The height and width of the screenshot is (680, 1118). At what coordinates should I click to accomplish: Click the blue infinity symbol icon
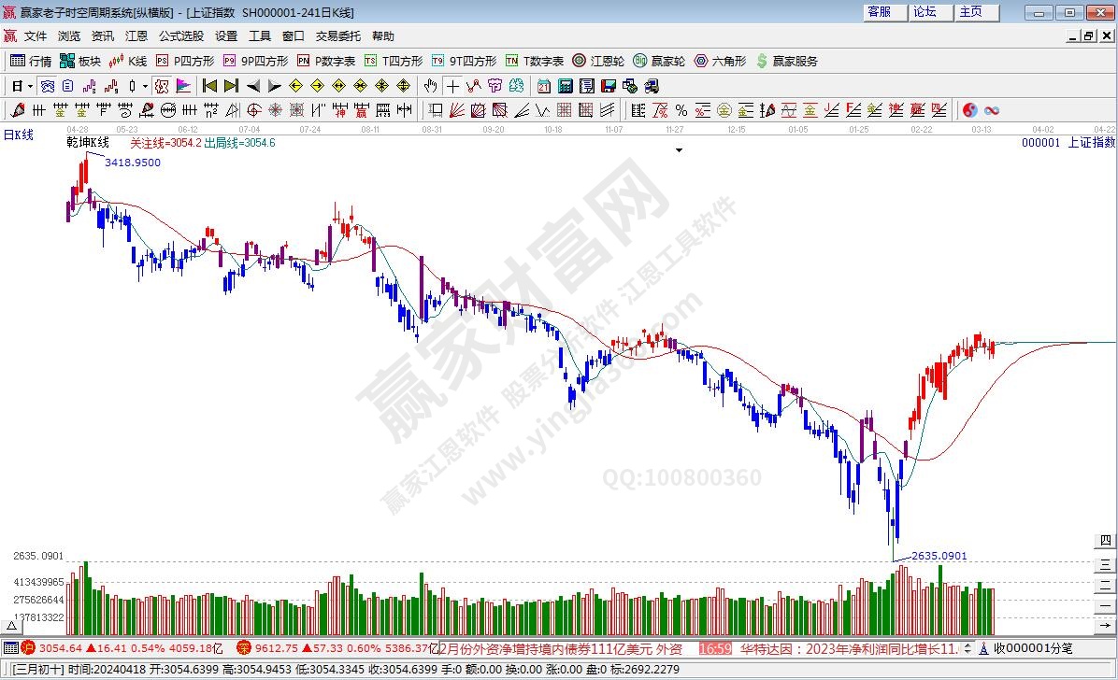pos(992,110)
